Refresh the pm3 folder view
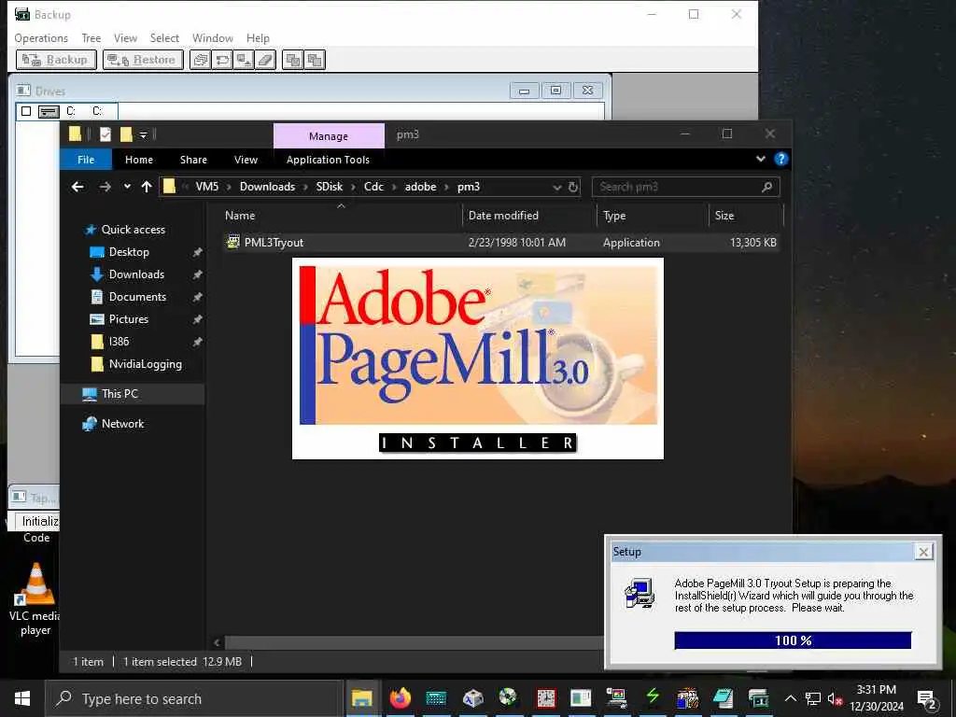Screen dimensions: 956x717 [x=572, y=187]
